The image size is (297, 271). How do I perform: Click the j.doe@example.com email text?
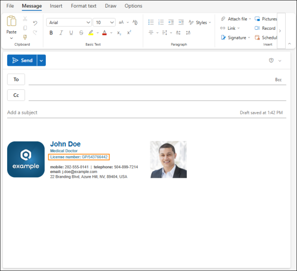(80, 172)
